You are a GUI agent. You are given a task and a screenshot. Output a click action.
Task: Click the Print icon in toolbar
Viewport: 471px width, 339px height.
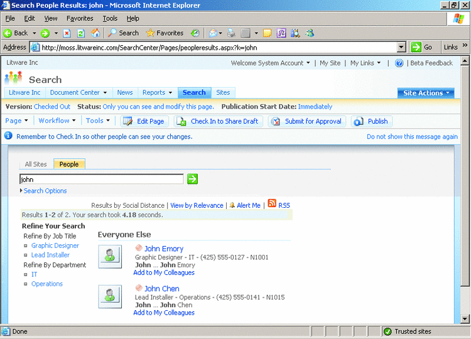click(231, 33)
